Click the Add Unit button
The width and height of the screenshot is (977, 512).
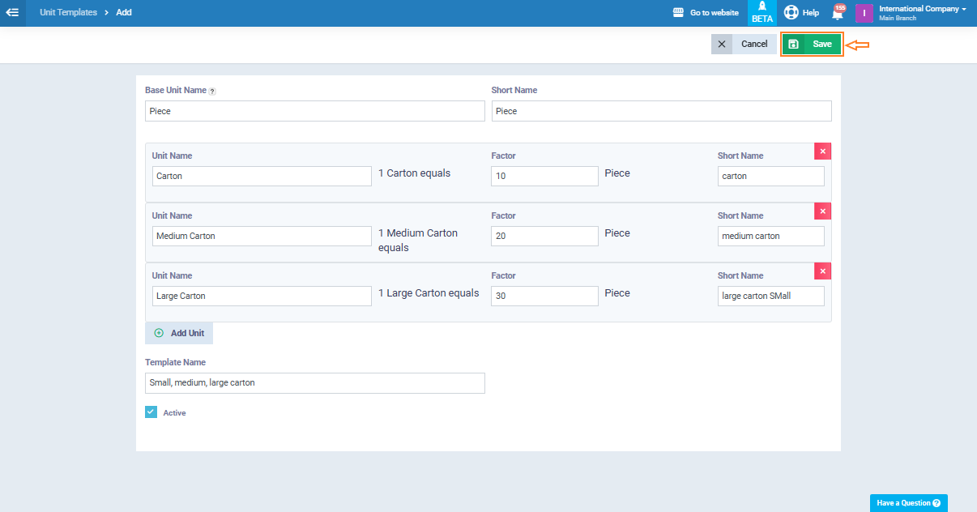tap(179, 333)
